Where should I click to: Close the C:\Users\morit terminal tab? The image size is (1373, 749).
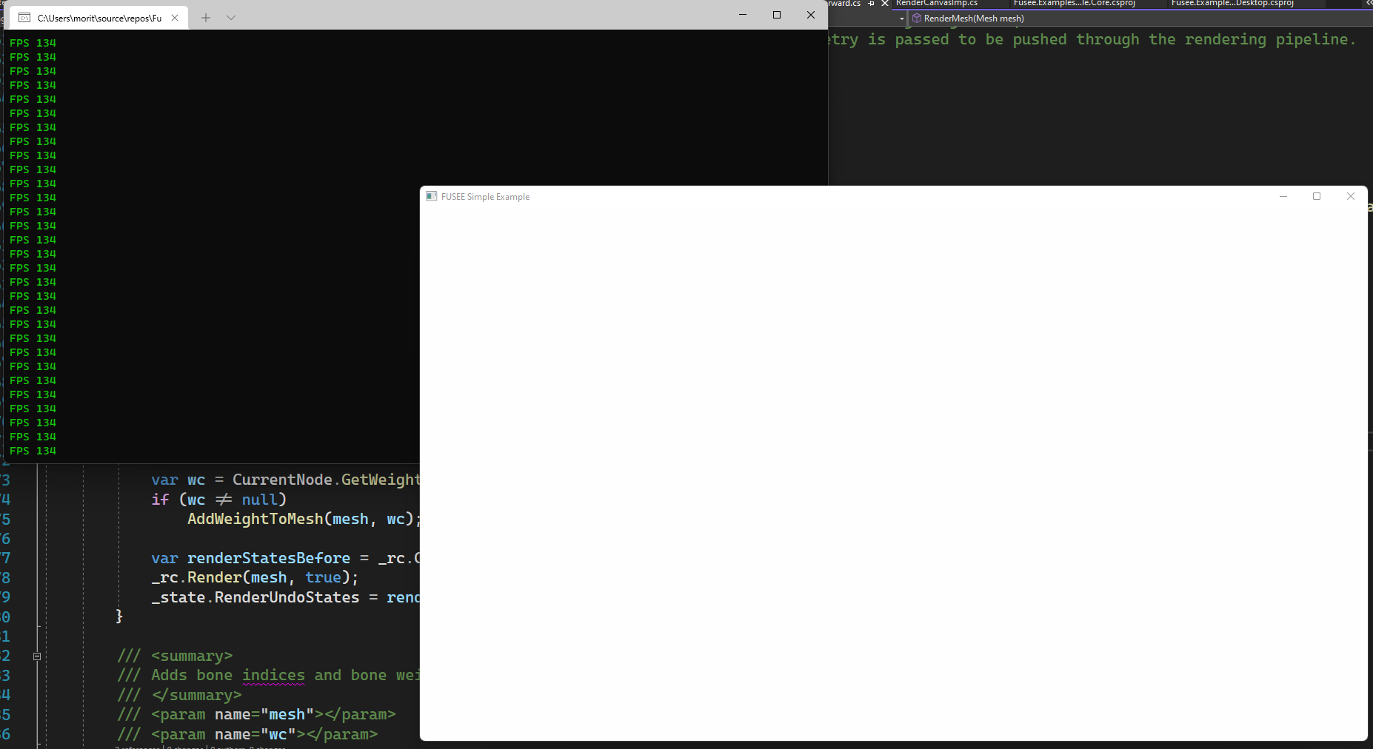[x=175, y=18]
